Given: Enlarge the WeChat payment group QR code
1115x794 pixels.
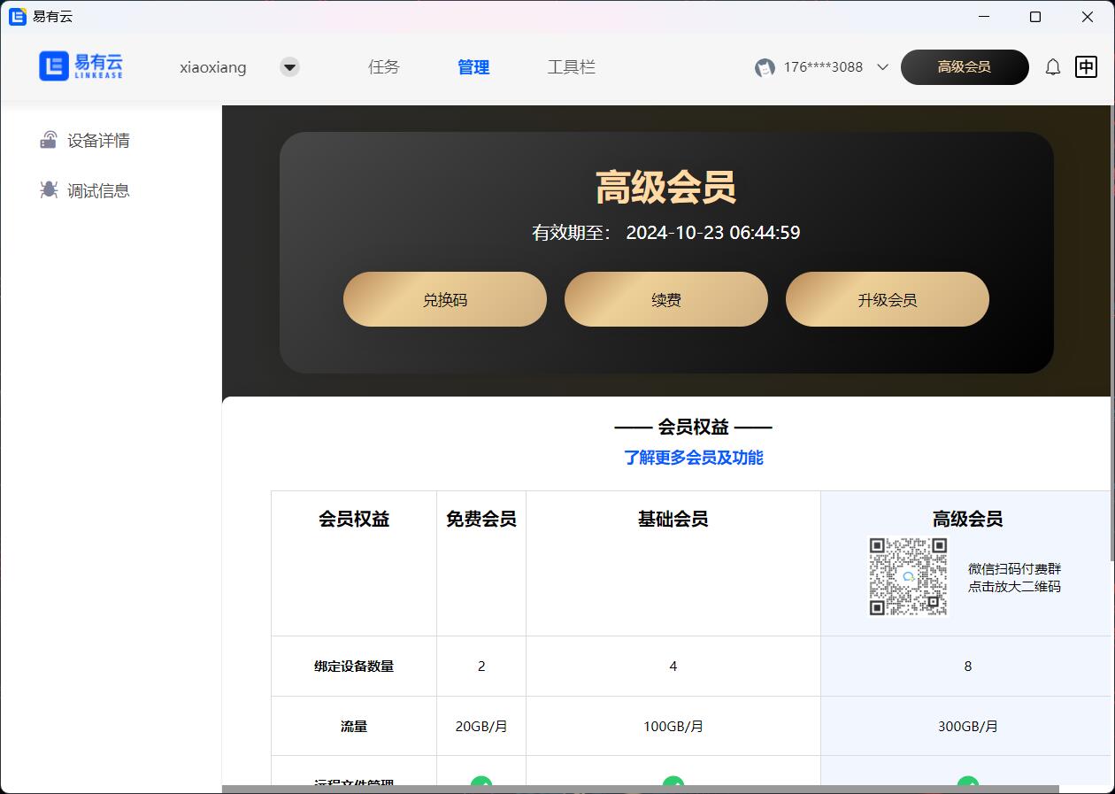Looking at the screenshot, I should (909, 576).
